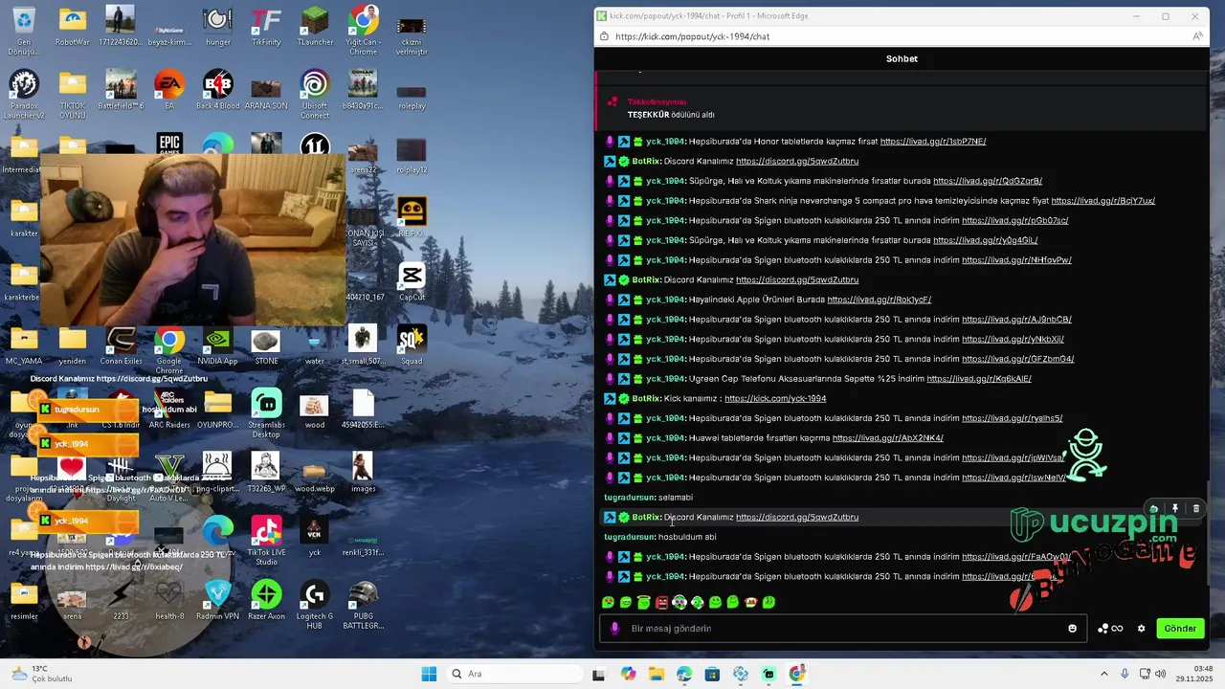
Task: Send the message with the Gönder button
Action: tap(1179, 629)
